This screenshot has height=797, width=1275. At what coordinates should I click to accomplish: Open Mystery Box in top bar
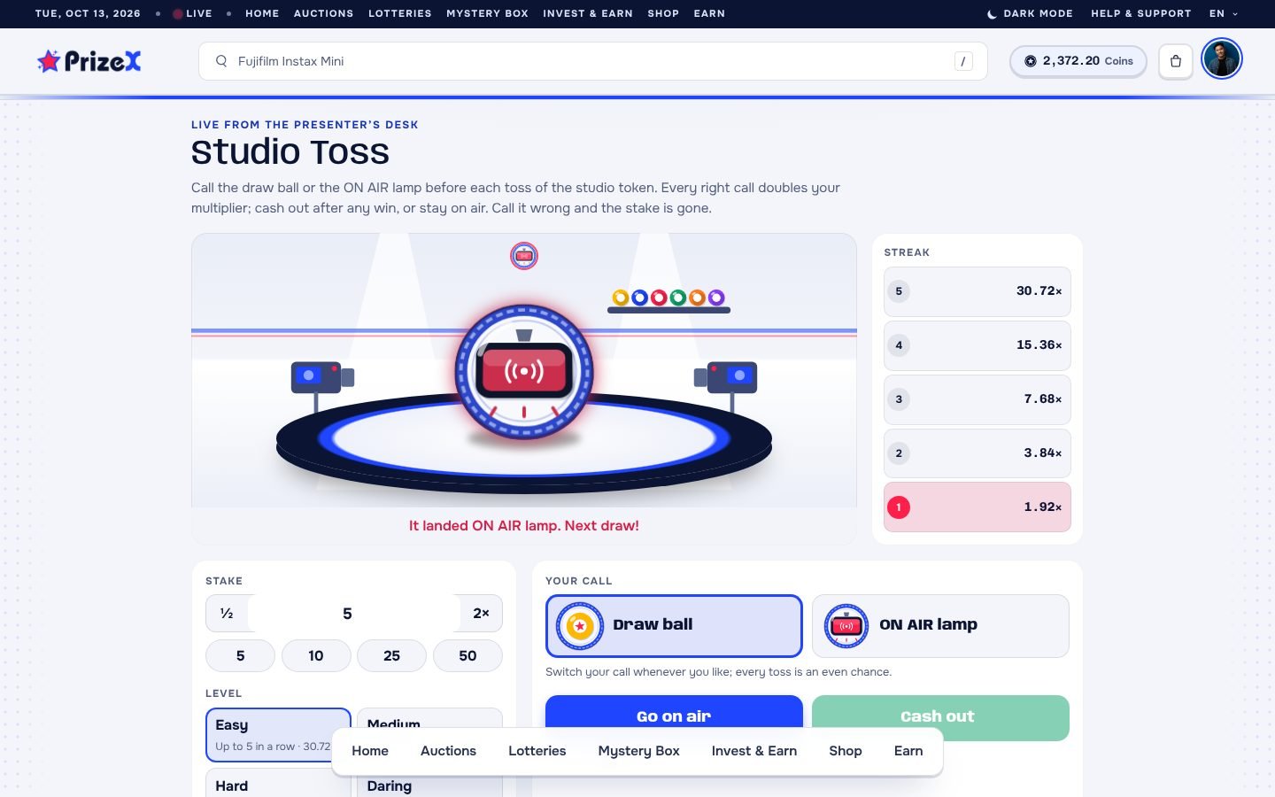pos(487,13)
